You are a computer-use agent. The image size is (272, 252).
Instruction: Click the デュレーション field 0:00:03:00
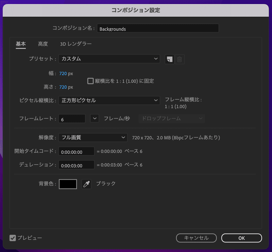coord(76,165)
